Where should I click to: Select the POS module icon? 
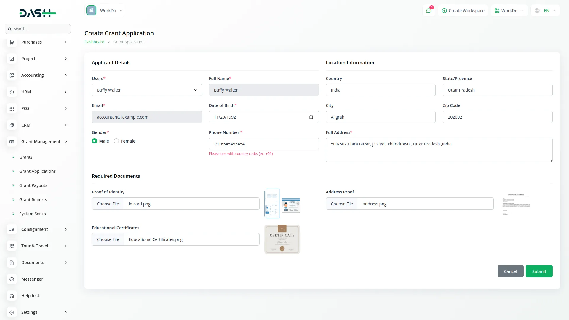pyautogui.click(x=12, y=108)
